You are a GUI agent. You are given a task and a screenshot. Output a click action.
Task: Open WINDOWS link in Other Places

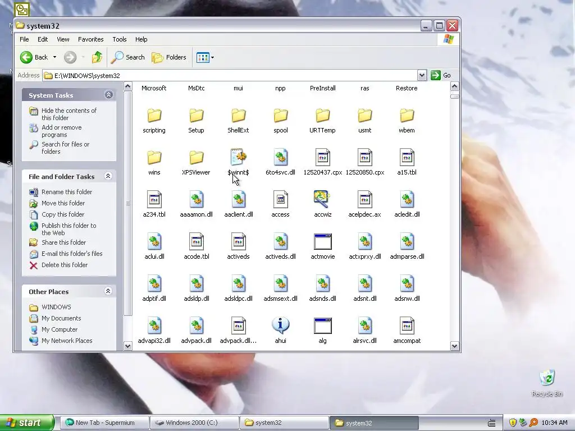[56, 307]
